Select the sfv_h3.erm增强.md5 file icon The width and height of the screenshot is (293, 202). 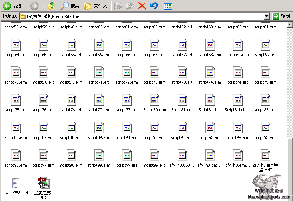point(265,155)
